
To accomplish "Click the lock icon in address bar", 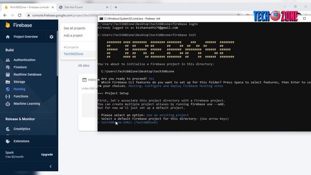I will (x=29, y=15).
